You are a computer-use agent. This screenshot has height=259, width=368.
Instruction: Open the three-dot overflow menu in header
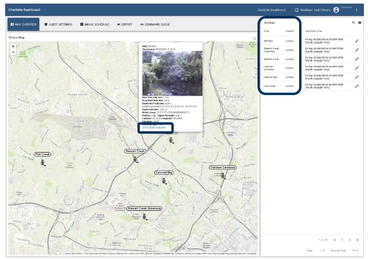pyautogui.click(x=357, y=10)
